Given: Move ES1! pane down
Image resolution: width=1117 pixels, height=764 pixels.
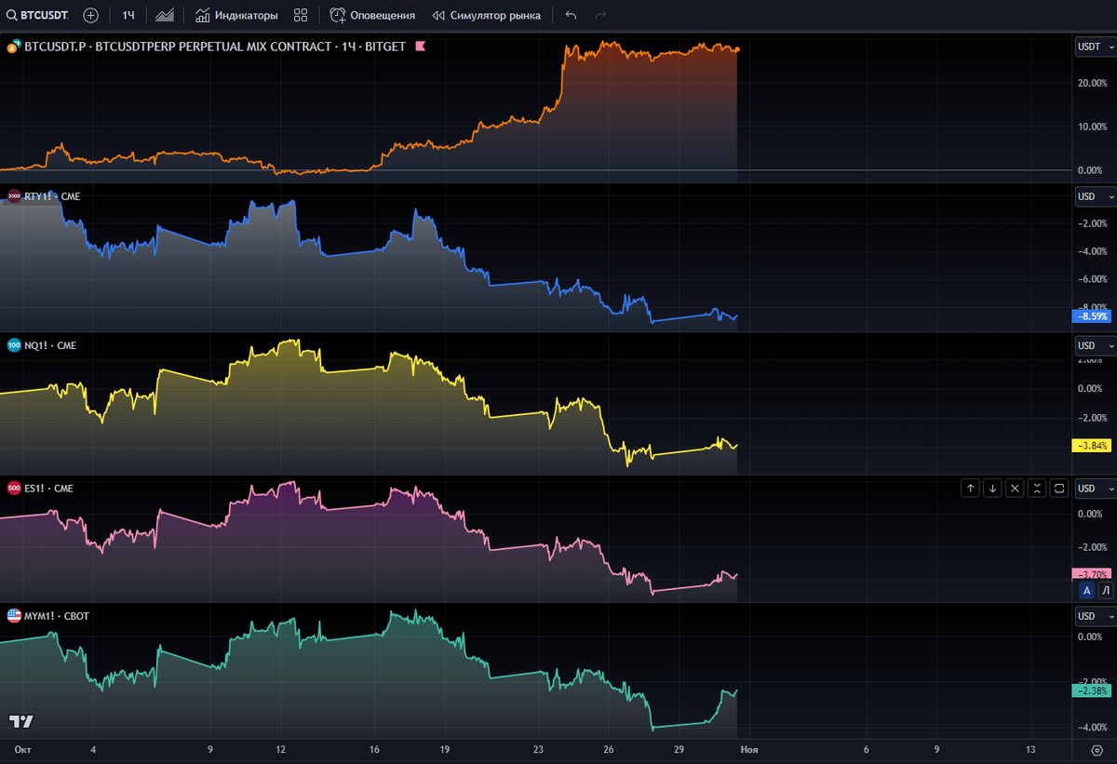Looking at the screenshot, I should pyautogui.click(x=992, y=488).
